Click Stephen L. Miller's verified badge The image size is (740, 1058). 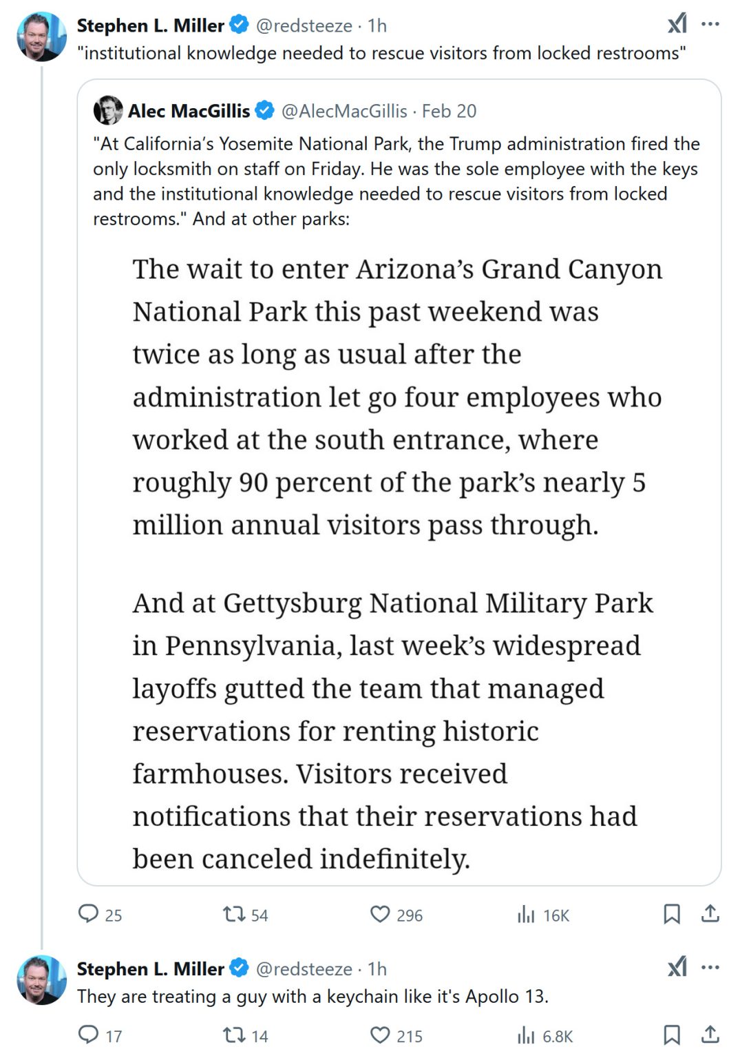click(237, 25)
